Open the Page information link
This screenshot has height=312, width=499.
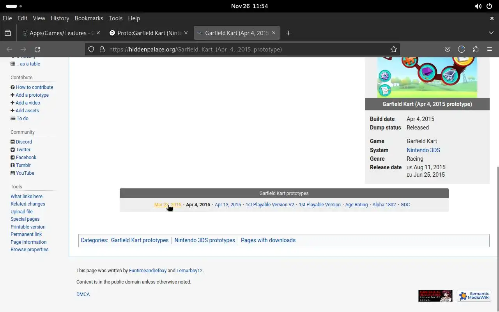pos(28,242)
